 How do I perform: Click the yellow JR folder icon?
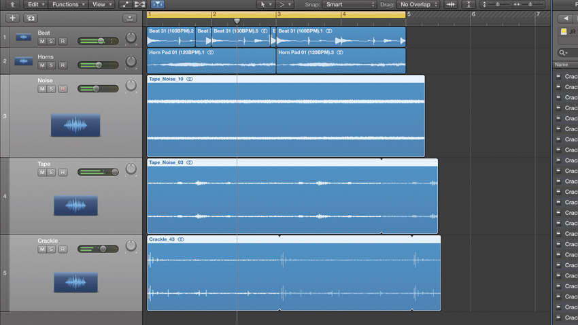tap(564, 32)
